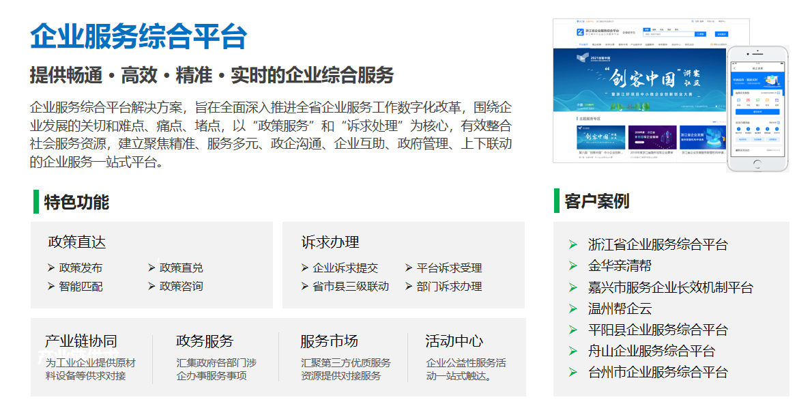This screenshot has height=417, width=812.
Task: Select the highlighted search-category tab above search box
Action: [646, 28]
